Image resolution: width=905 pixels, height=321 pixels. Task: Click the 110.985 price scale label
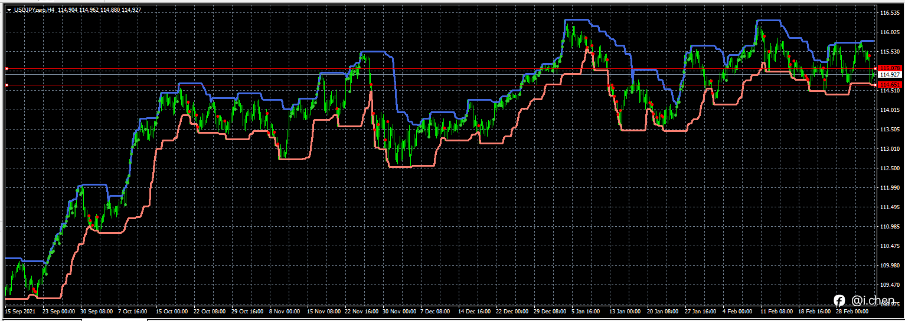(889, 226)
